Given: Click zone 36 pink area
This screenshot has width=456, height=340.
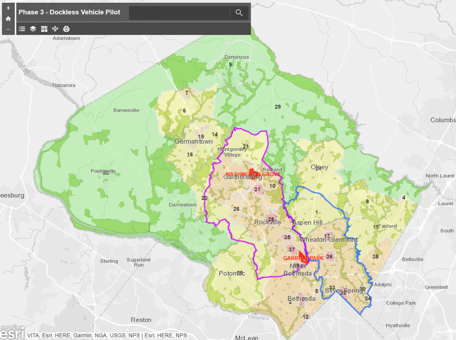Looking at the screenshot, I should tap(329, 256).
